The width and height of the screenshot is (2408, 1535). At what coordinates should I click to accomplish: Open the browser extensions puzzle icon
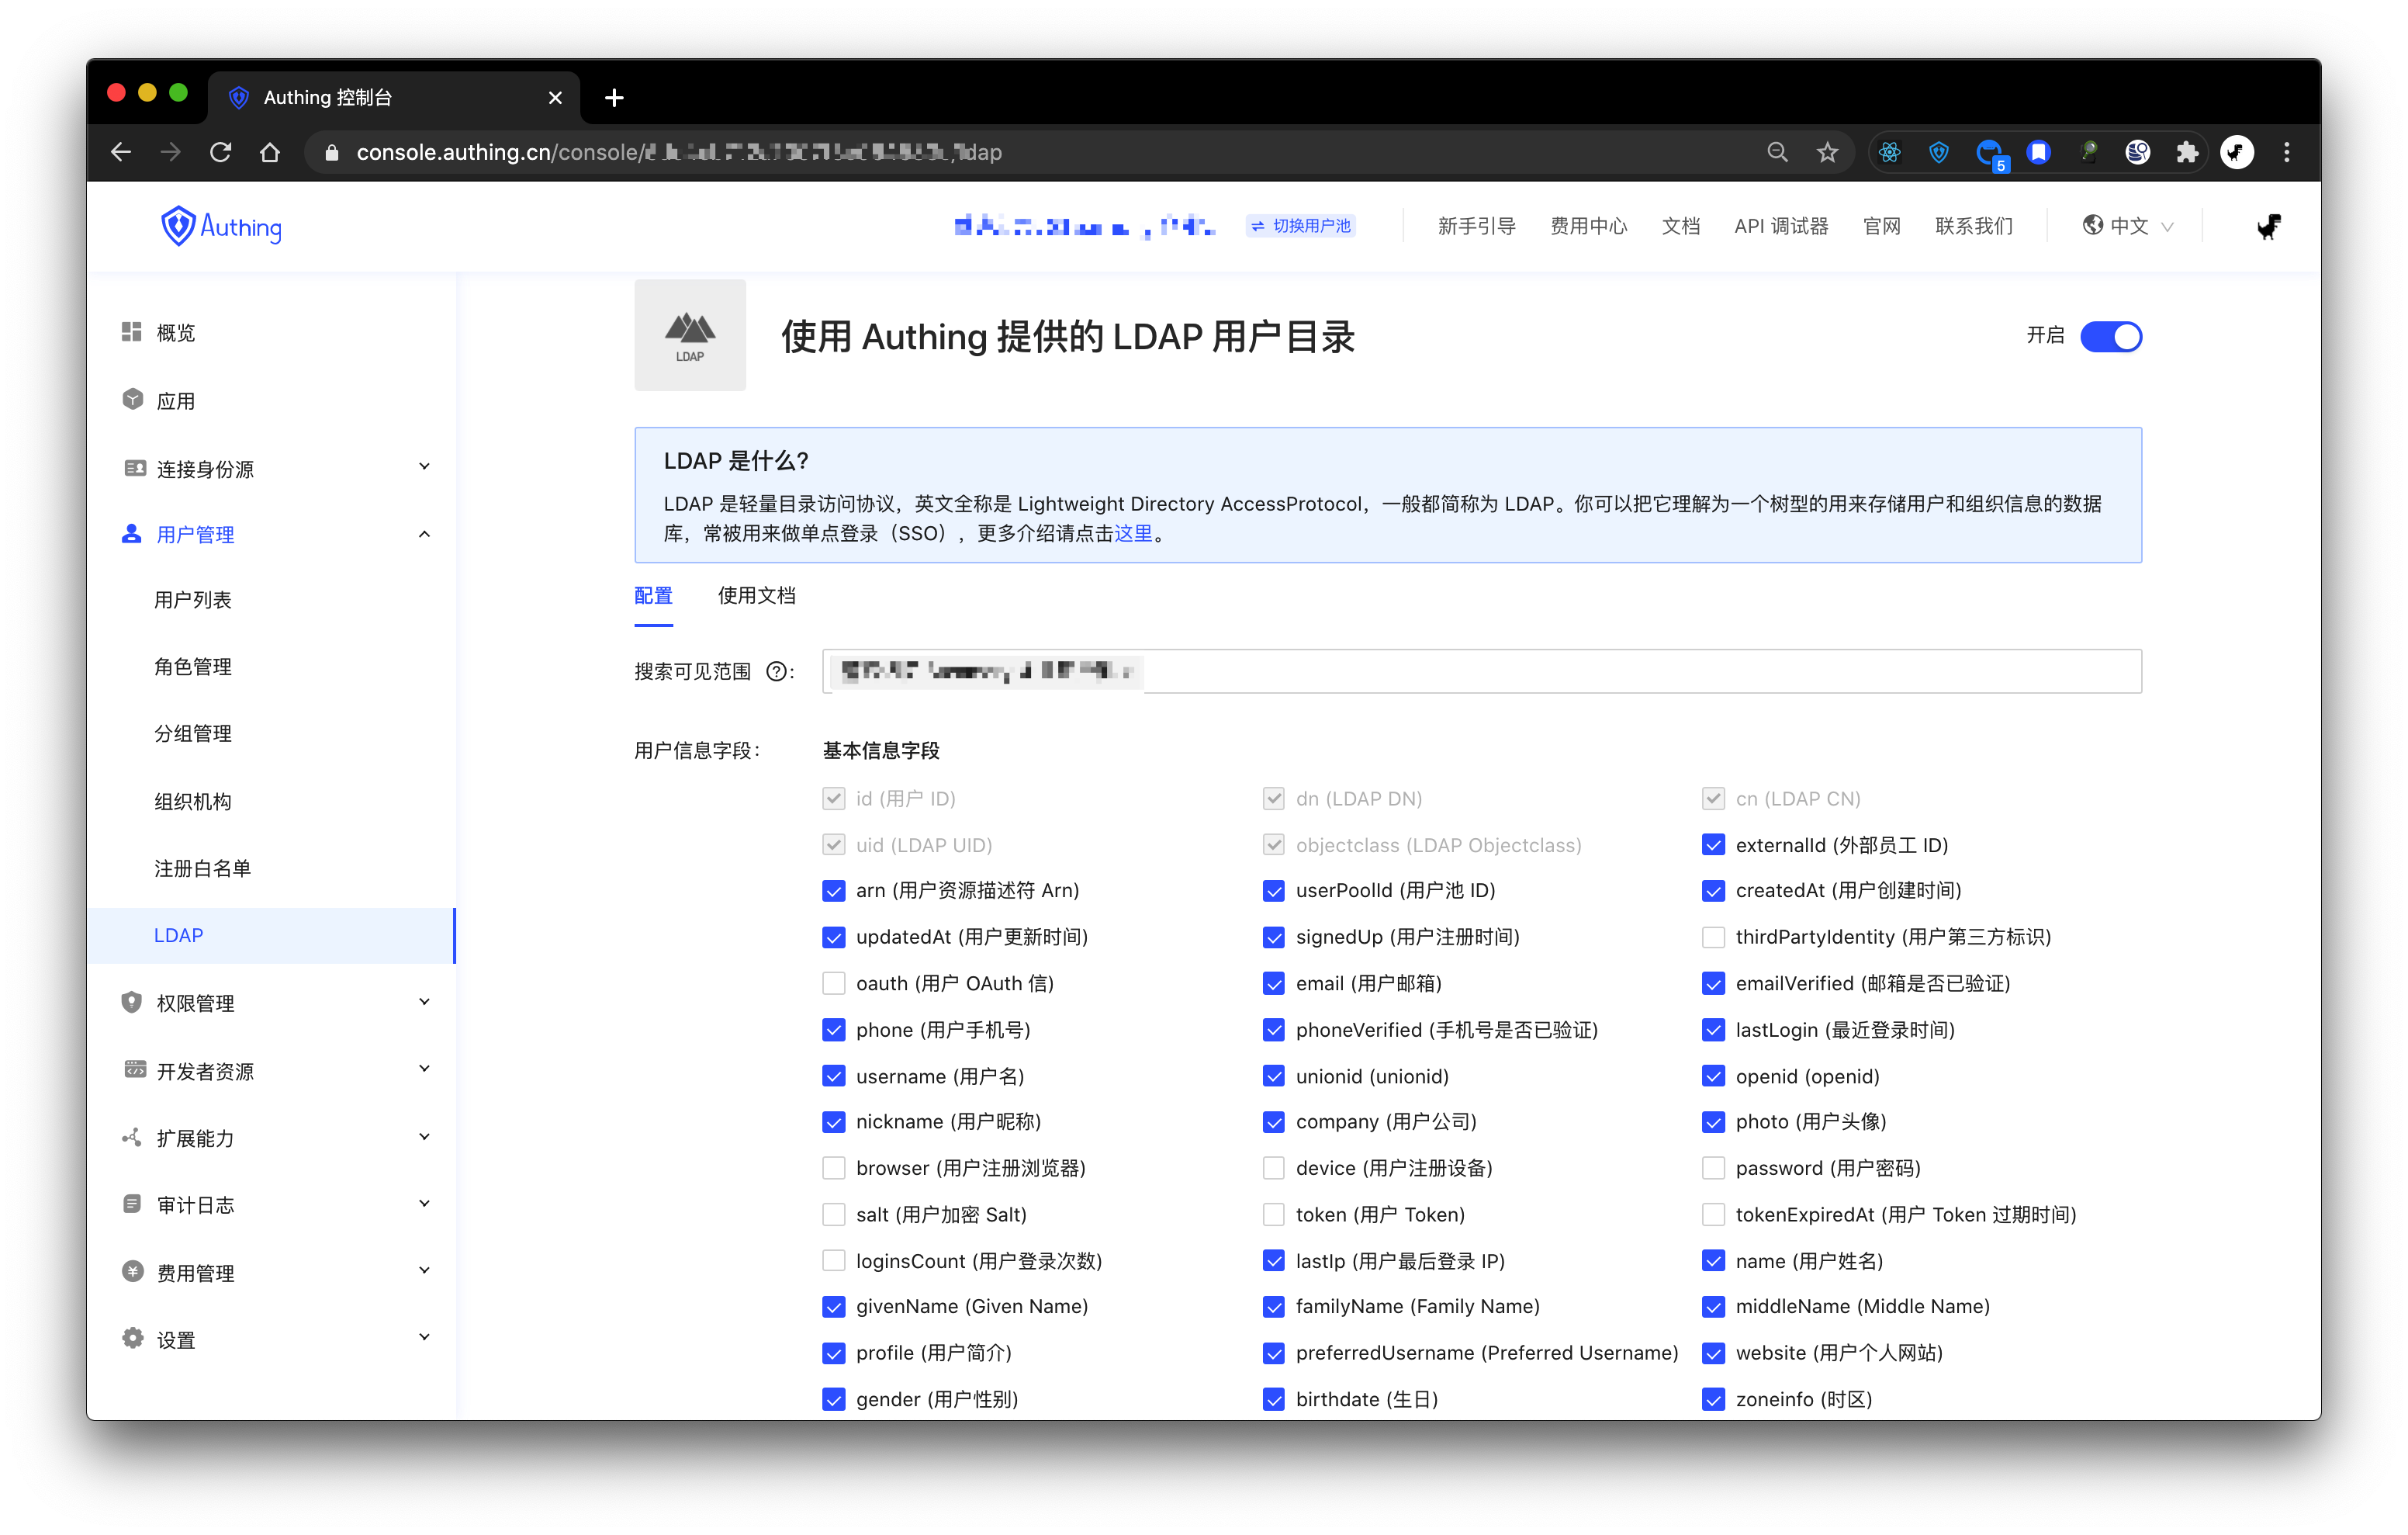point(2187,152)
